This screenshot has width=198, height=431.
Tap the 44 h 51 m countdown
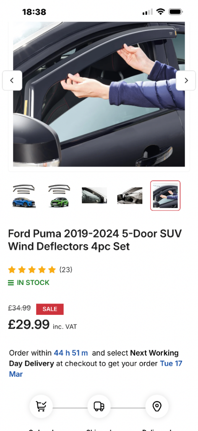point(71,353)
